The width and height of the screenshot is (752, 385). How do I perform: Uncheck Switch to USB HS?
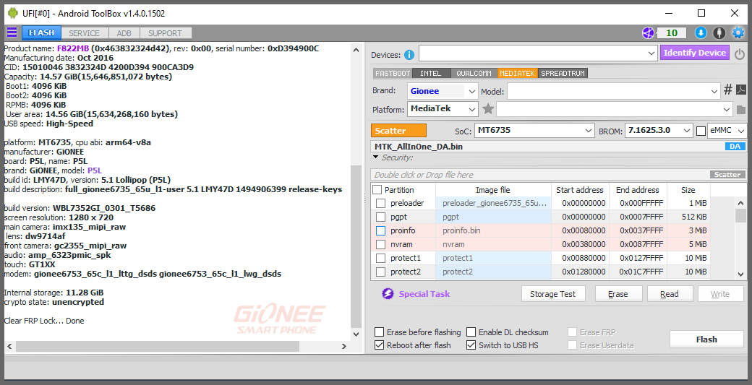(471, 345)
